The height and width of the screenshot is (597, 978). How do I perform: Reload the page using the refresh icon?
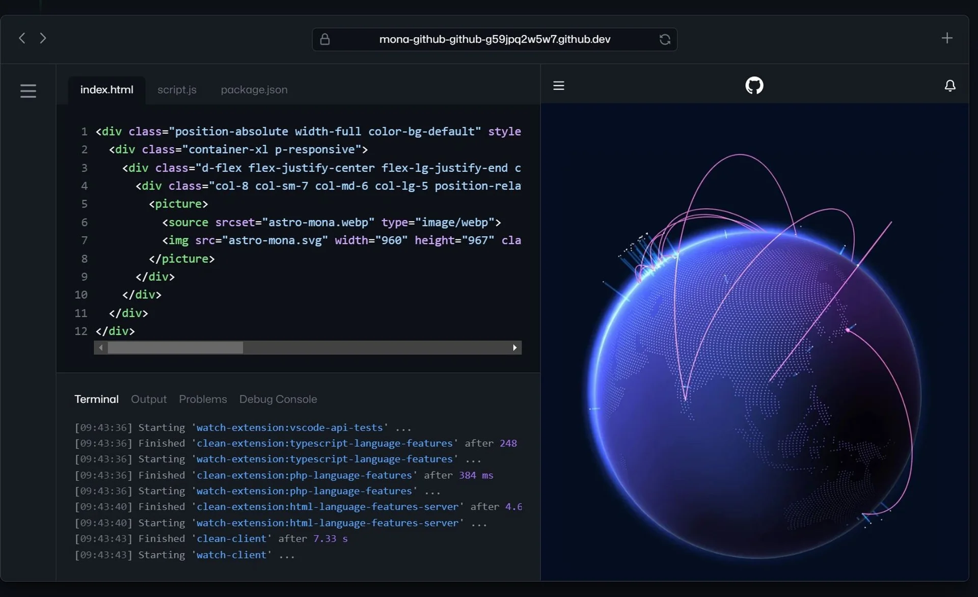coord(665,39)
